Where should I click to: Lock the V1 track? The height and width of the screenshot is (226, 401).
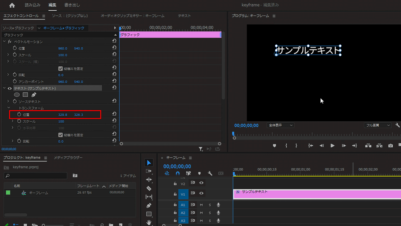pyautogui.click(x=175, y=194)
